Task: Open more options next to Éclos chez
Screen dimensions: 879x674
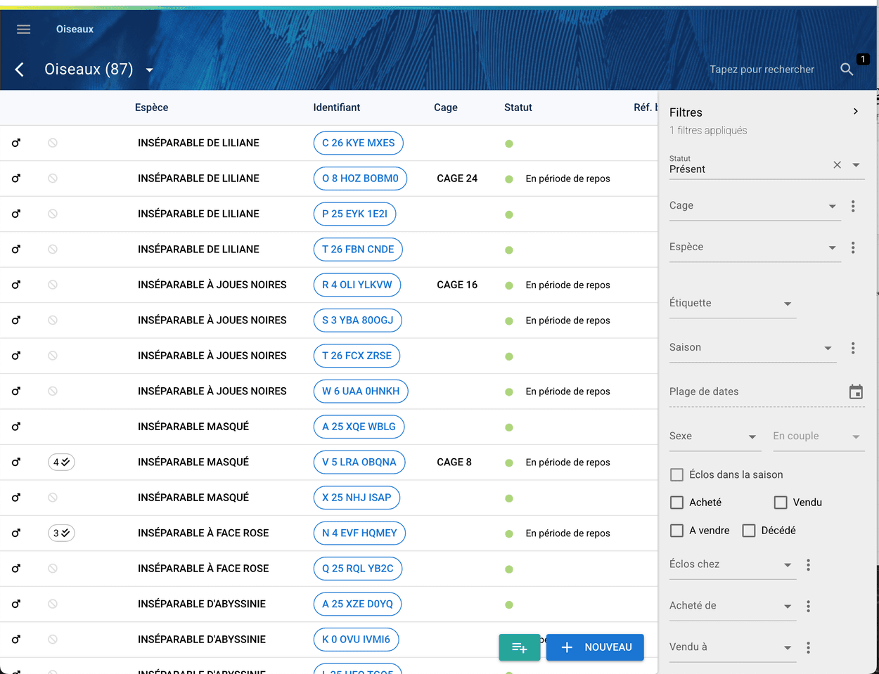Action: (x=808, y=565)
